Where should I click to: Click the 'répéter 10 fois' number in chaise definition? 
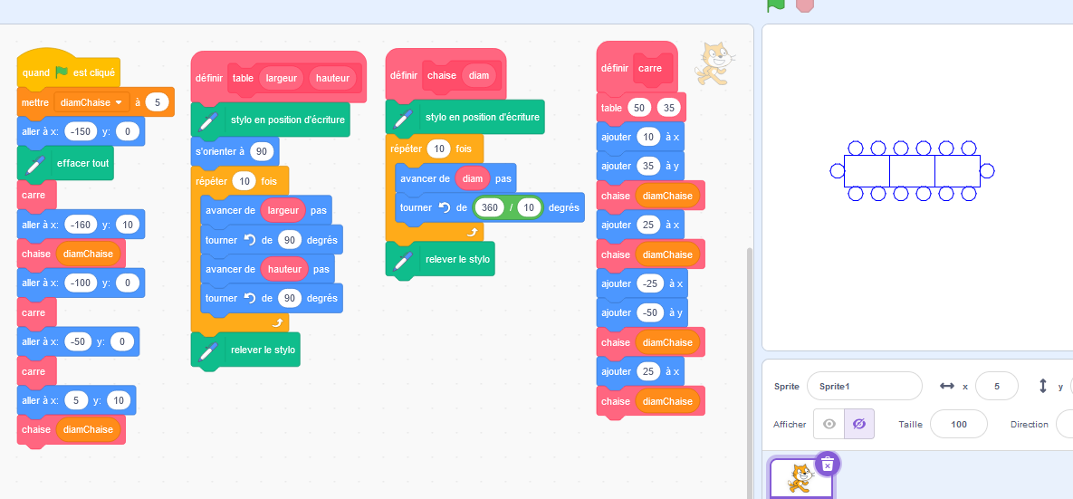click(439, 149)
